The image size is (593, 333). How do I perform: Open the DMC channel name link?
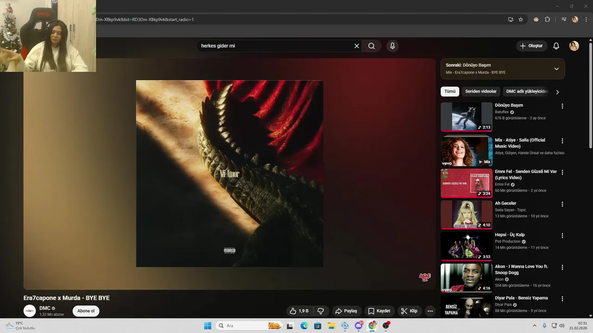(x=44, y=308)
